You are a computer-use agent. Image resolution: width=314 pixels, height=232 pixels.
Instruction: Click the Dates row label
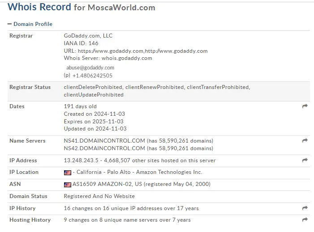[17, 106]
